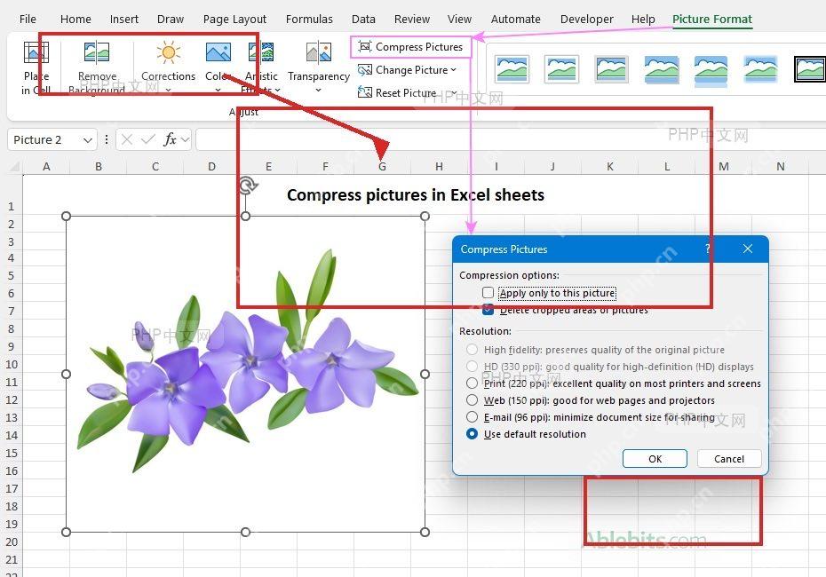Viewport: 826px width, 577px height.
Task: Confirm compression with OK button
Action: point(655,459)
